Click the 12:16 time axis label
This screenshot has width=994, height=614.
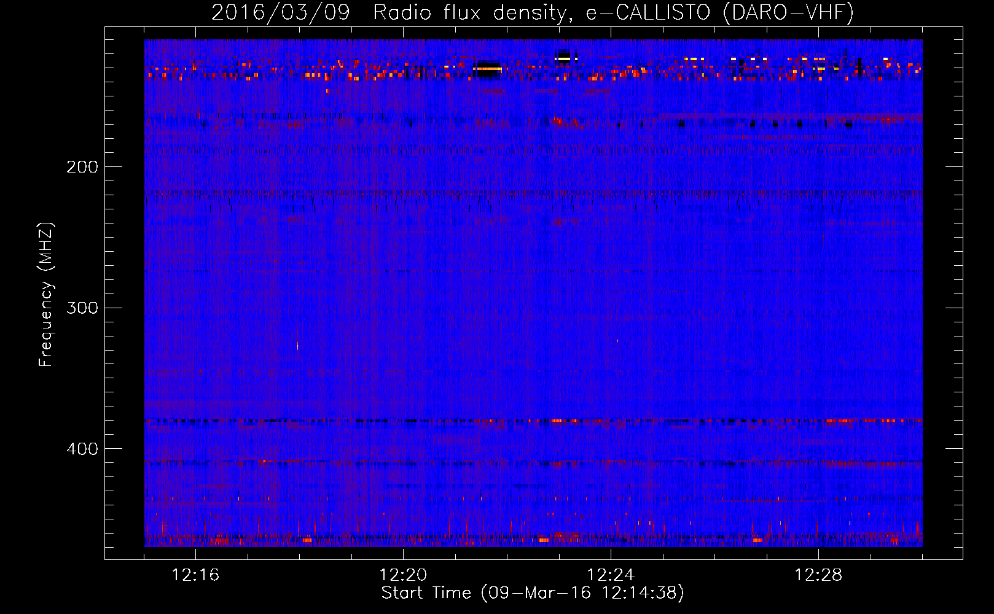point(195,575)
